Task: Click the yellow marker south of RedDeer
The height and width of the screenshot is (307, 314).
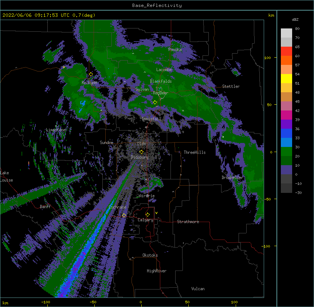Action: point(155,102)
